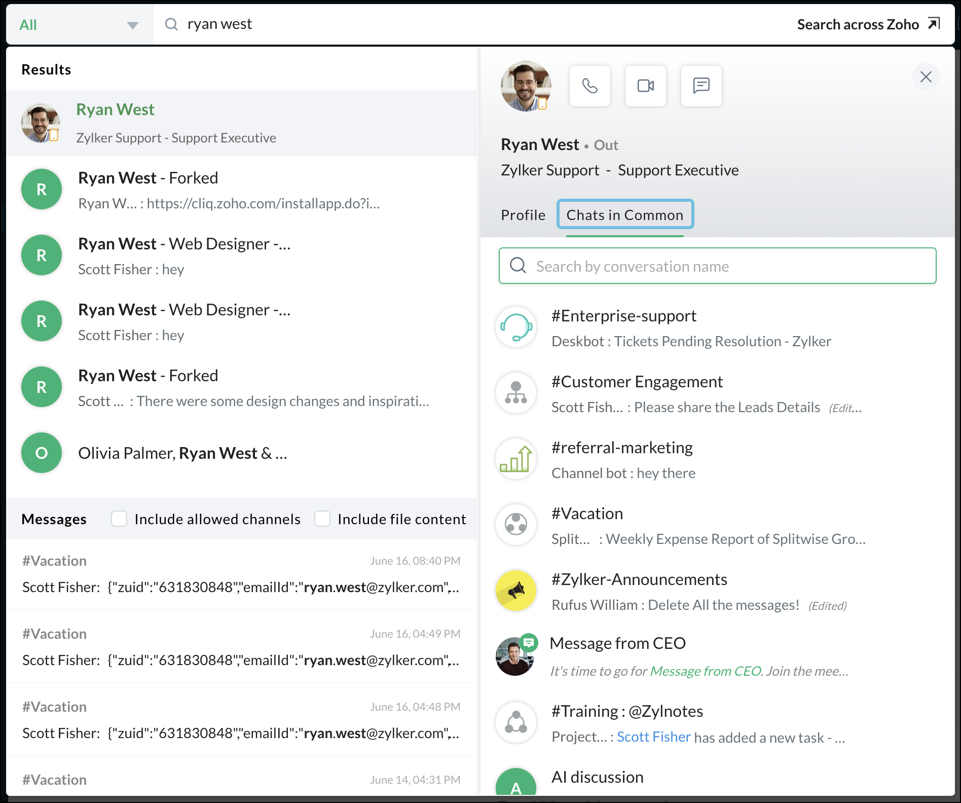Click Ryan West's profile photo in details panel
This screenshot has height=803, width=961.
click(526, 86)
